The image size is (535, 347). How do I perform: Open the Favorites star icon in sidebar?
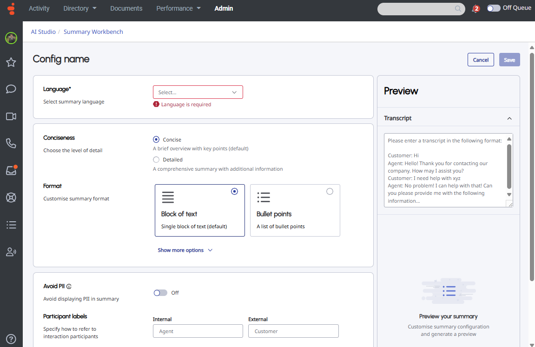(x=11, y=62)
